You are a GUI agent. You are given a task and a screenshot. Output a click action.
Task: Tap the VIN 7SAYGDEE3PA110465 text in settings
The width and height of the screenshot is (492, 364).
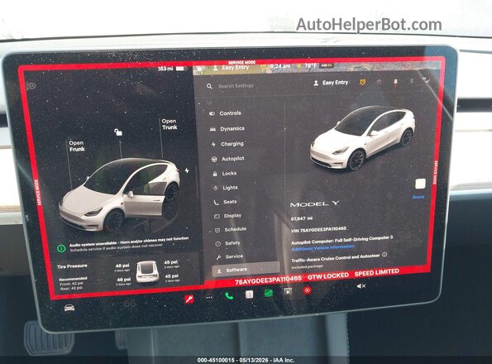click(318, 230)
